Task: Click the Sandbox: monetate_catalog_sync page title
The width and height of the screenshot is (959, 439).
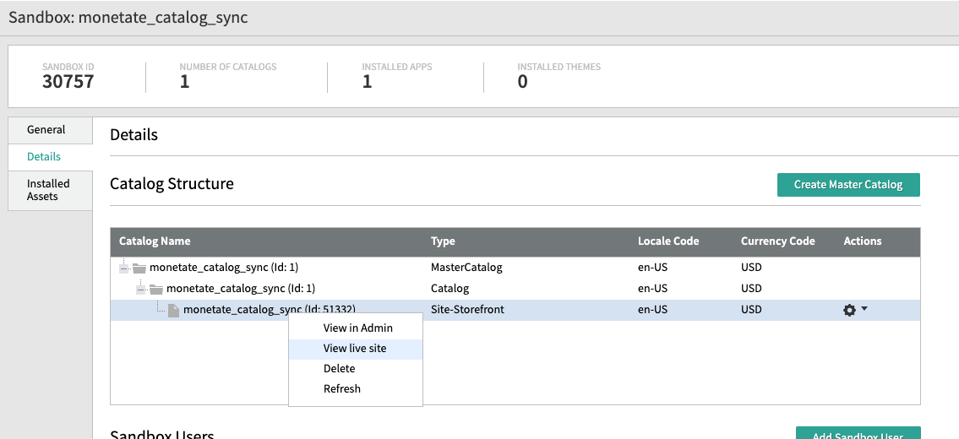Action: click(x=128, y=17)
